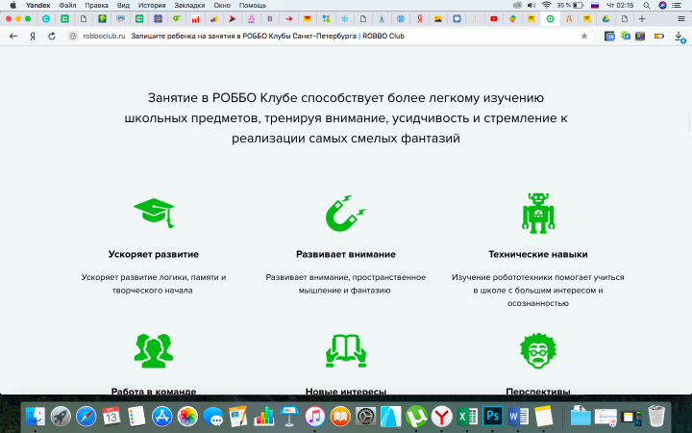Click the graduation cap icon above Ускоряет развитие
Image resolution: width=692 pixels, height=433 pixels.
154,213
